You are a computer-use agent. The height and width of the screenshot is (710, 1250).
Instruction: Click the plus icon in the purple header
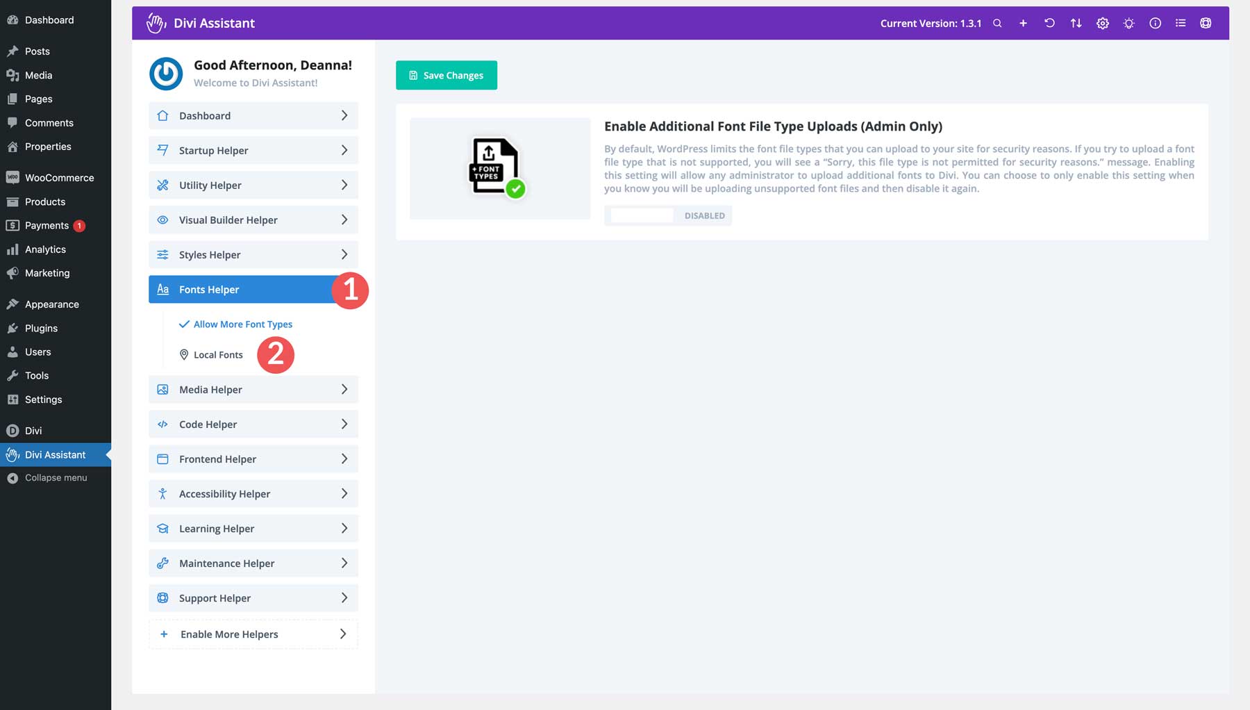pos(1023,23)
